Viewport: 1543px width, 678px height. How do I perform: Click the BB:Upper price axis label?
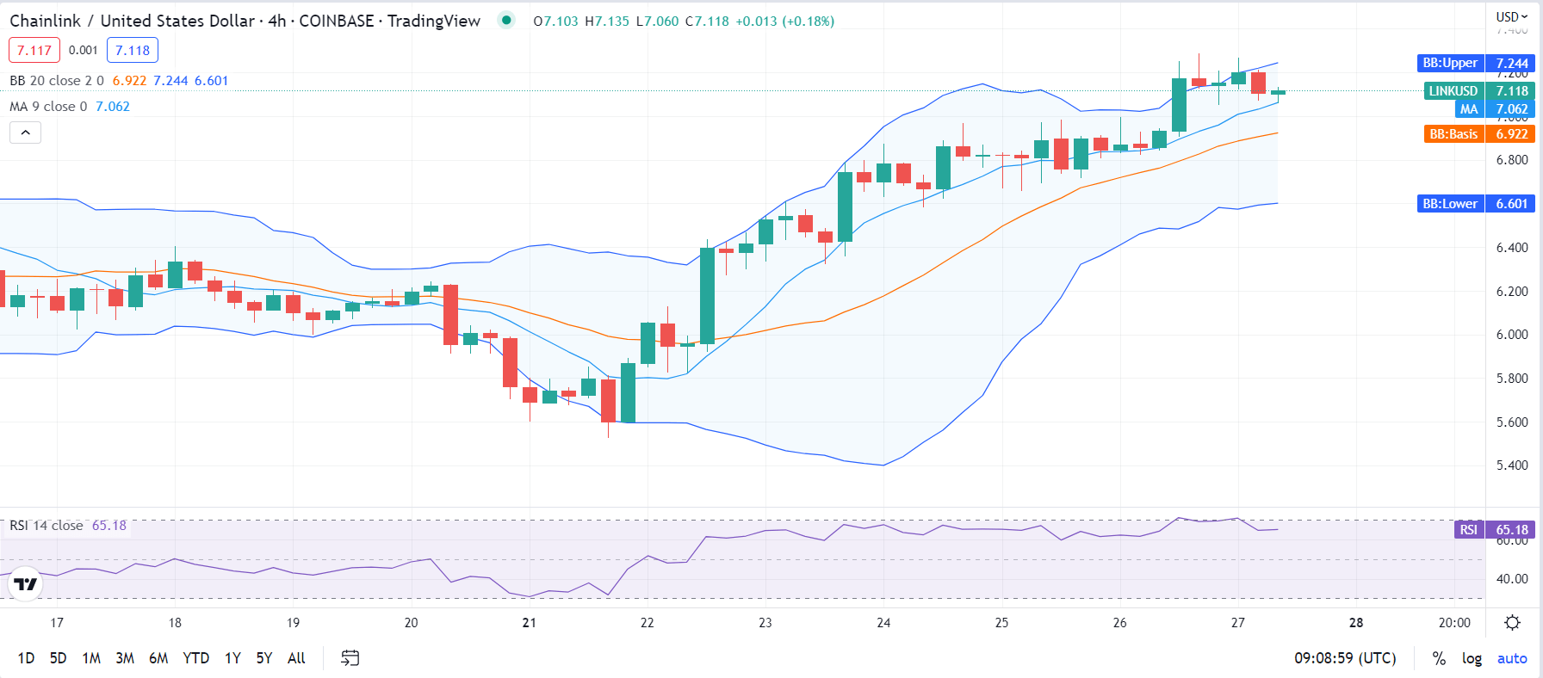[1450, 63]
